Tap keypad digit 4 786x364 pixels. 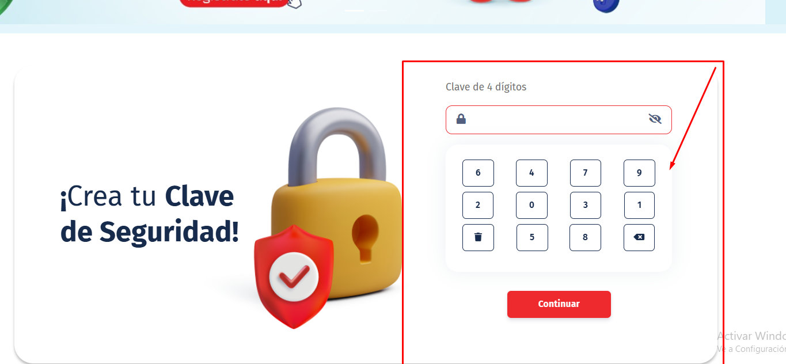point(531,173)
